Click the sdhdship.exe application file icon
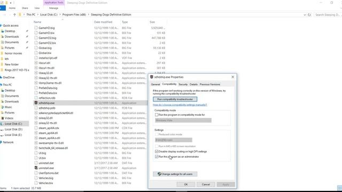The width and height of the screenshot is (342, 192). (x=36, y=103)
